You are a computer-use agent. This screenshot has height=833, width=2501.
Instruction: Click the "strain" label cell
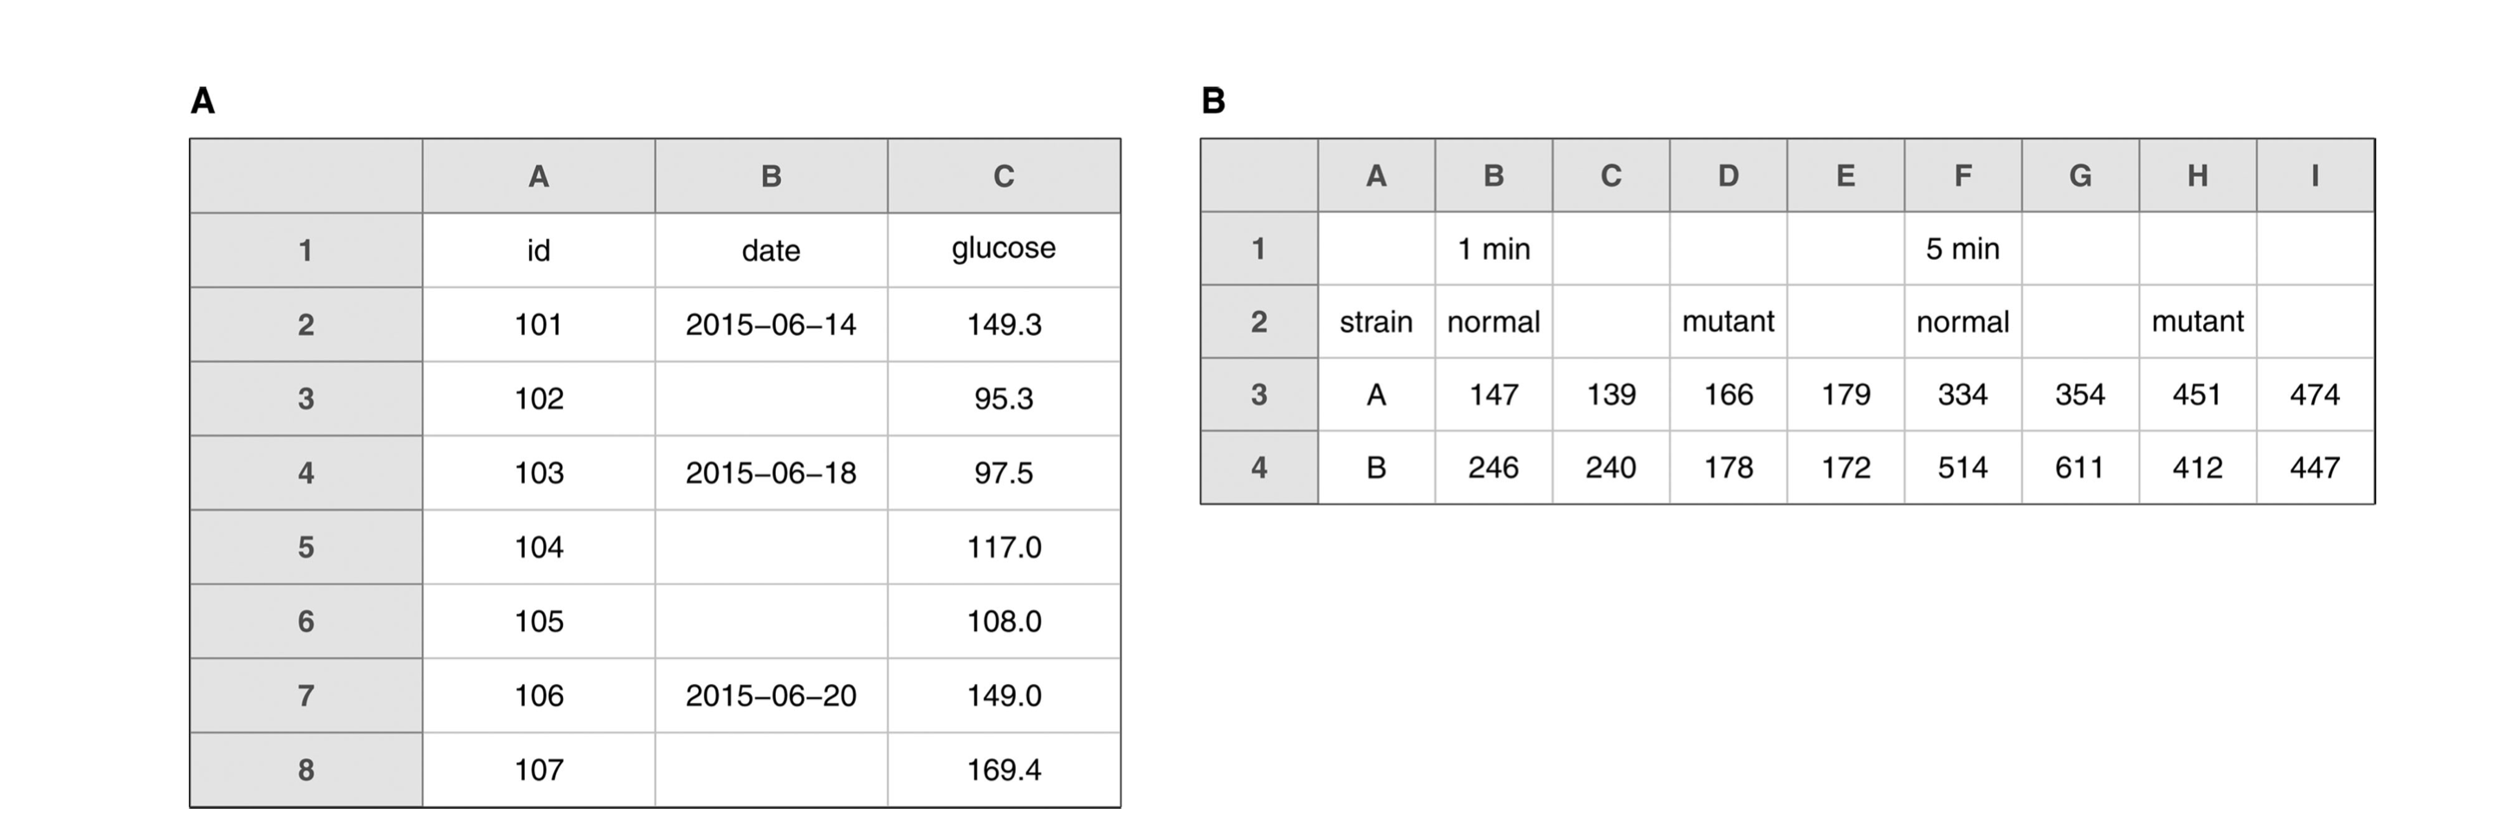coord(1376,321)
